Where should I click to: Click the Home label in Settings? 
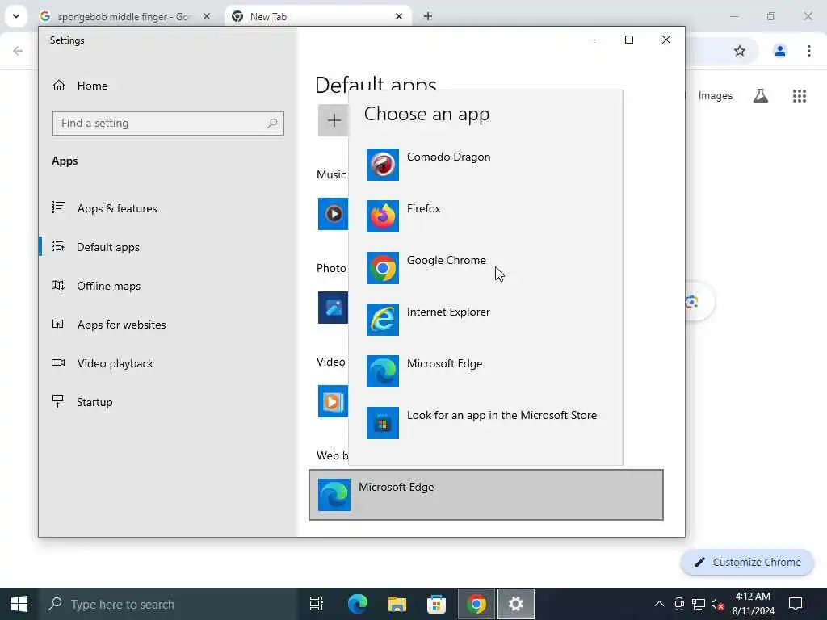[x=92, y=86]
